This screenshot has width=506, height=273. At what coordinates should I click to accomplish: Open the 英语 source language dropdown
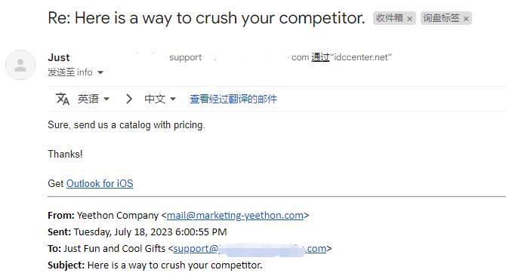click(93, 99)
